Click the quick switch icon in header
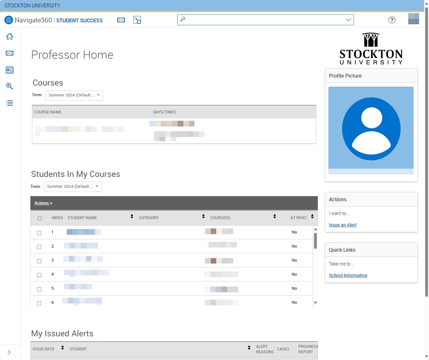 point(137,20)
